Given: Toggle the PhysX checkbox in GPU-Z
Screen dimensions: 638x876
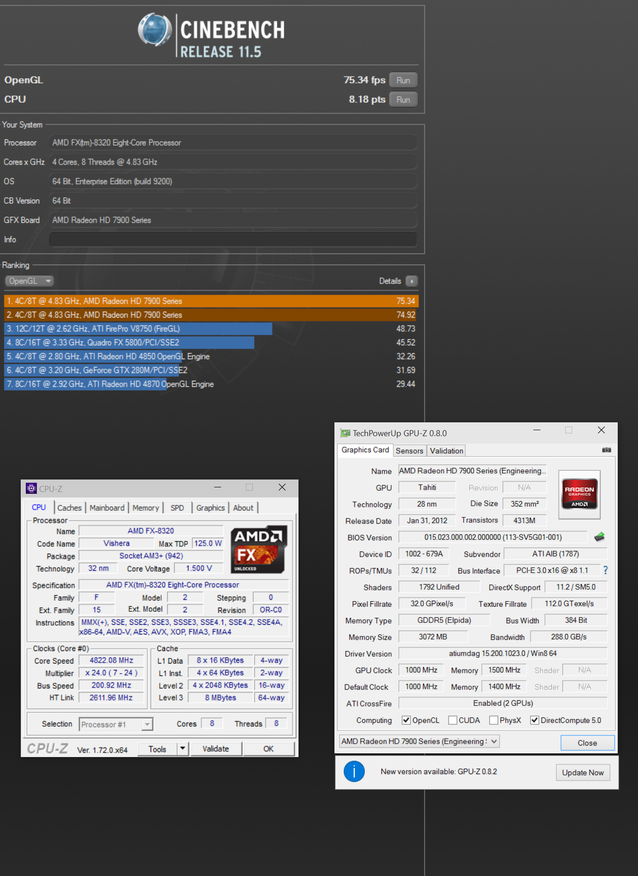Looking at the screenshot, I should coord(494,720).
